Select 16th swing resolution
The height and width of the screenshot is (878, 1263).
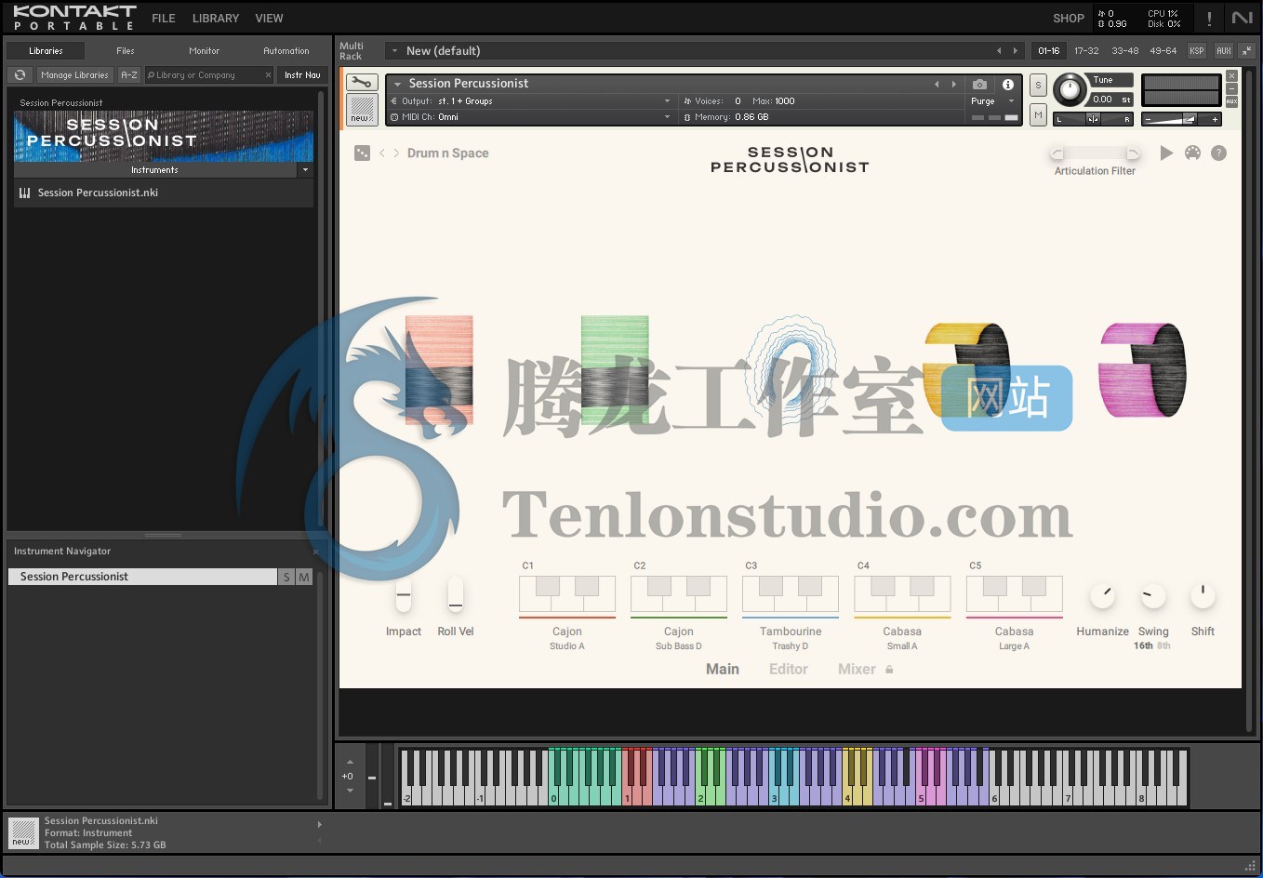(x=1143, y=645)
